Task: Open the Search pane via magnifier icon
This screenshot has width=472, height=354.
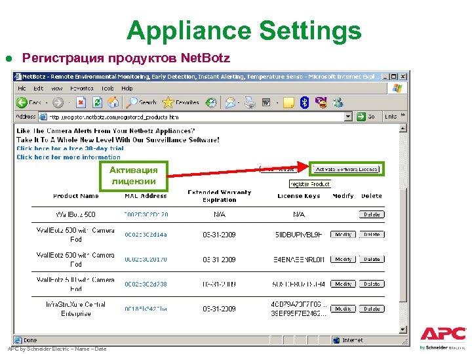Action: coord(132,103)
